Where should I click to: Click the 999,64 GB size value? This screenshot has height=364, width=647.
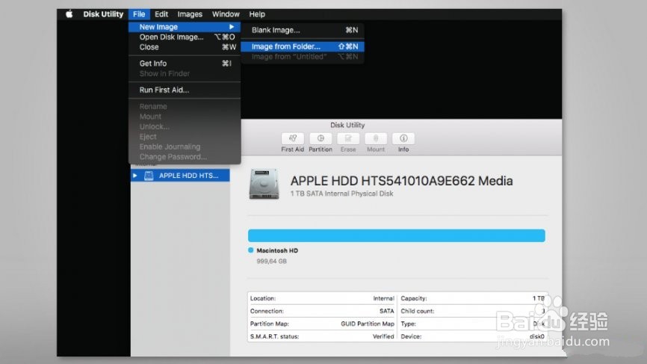tap(271, 262)
